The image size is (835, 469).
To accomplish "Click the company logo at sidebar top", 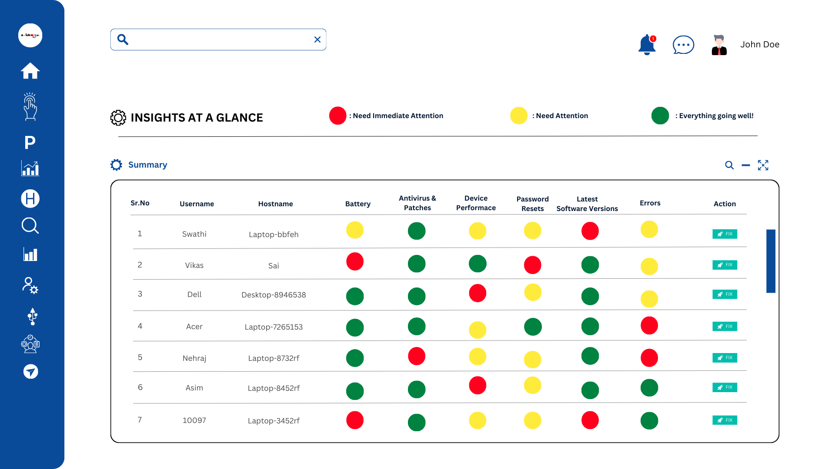I will tap(30, 35).
